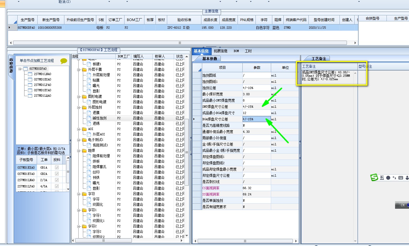This screenshot has height=246, width=409.
Task: Select the 工艺备注 tab
Action: (318, 59)
